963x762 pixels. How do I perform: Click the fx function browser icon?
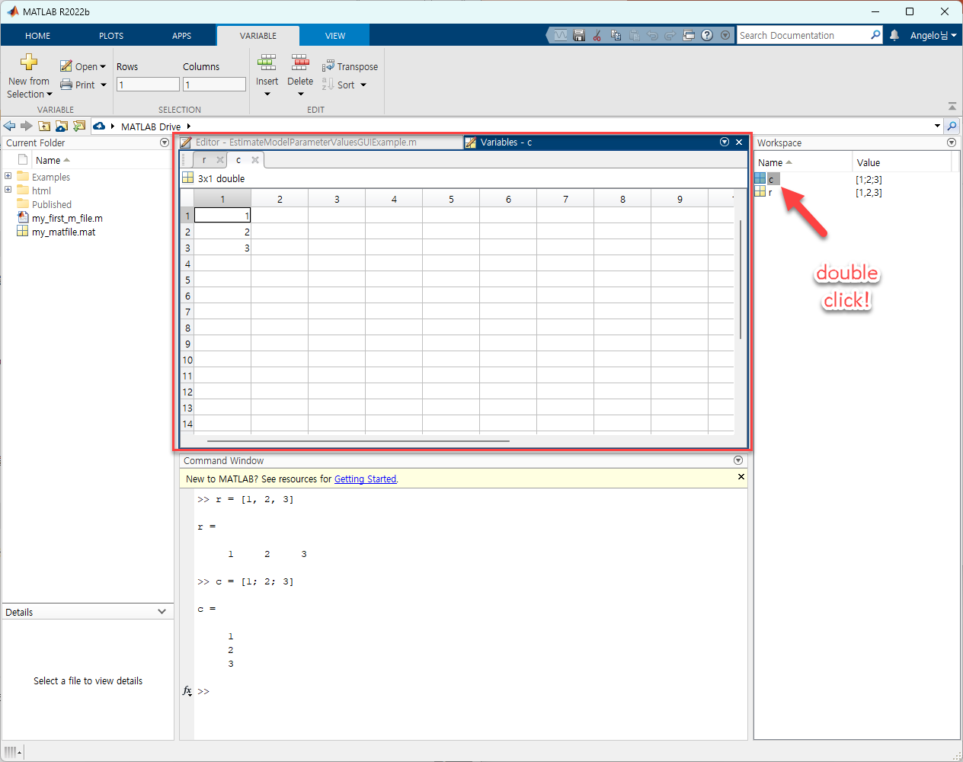[x=187, y=691]
